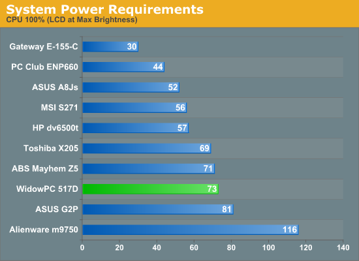Screen dimensions: 359x261
Task: Click the value 71 on ABS Mayhem bar
Action: [208, 169]
